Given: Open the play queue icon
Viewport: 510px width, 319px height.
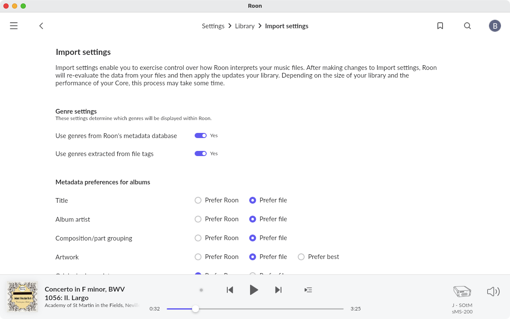Looking at the screenshot, I should tap(308, 290).
